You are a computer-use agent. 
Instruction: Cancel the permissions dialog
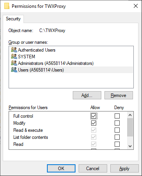tap(93, 169)
